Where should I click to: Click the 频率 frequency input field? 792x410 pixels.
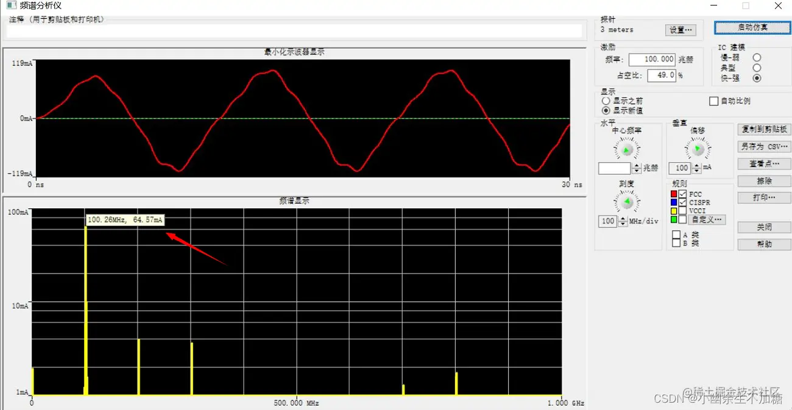click(652, 60)
